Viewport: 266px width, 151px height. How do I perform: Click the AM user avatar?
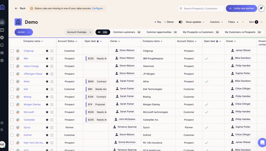pyautogui.click(x=2, y=145)
